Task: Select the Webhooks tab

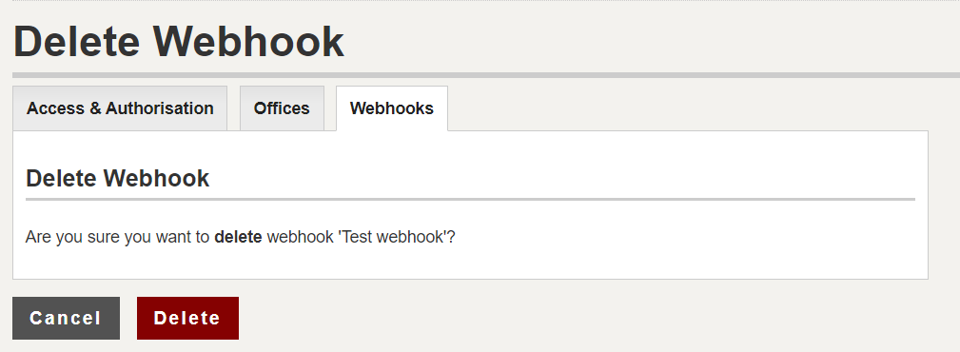Action: (x=392, y=108)
